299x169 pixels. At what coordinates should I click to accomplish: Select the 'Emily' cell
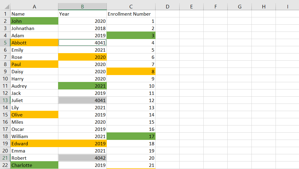[34, 50]
